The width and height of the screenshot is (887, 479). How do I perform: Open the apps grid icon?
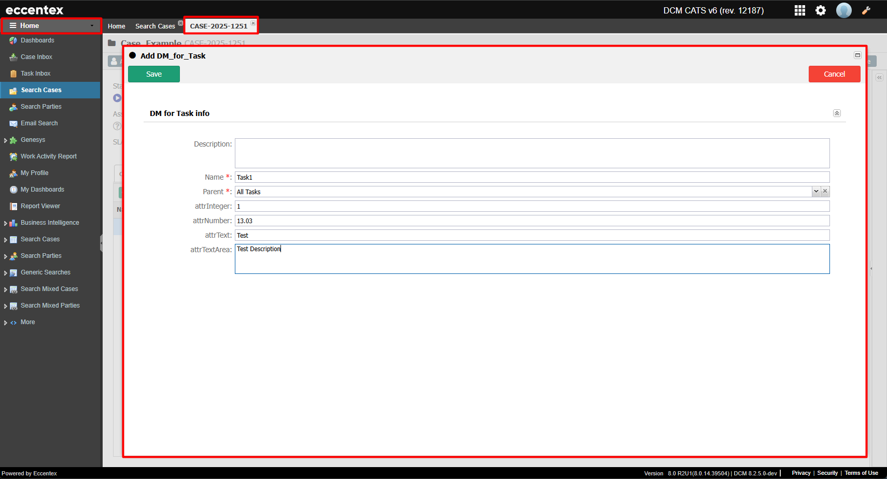tap(800, 10)
